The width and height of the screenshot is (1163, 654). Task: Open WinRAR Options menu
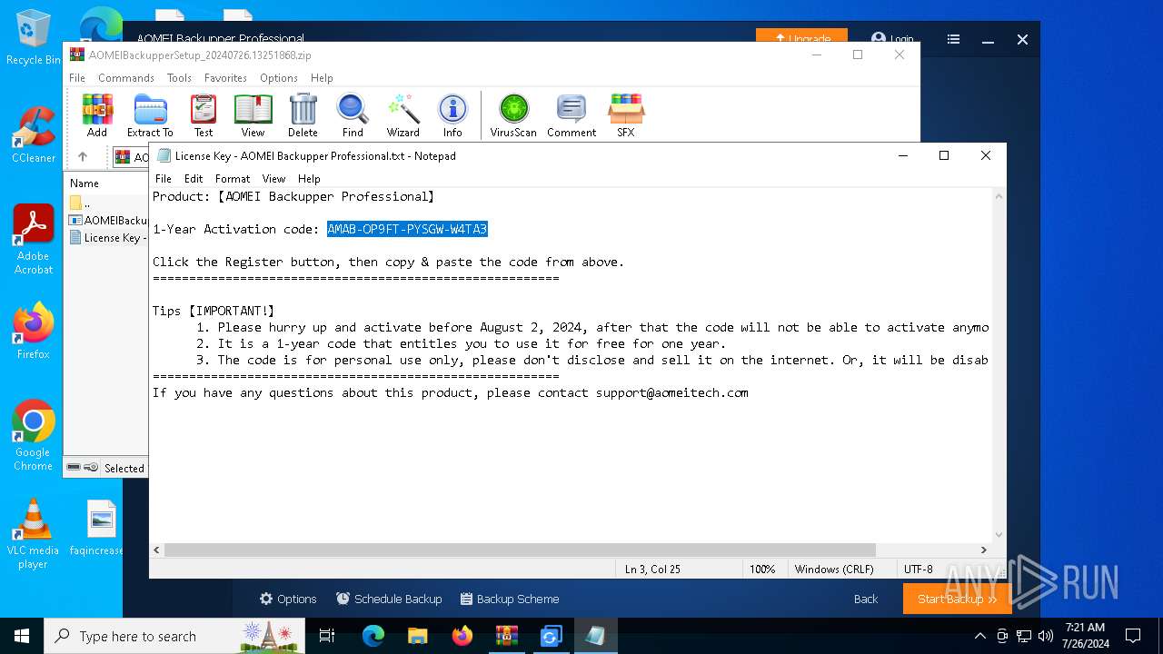click(279, 78)
